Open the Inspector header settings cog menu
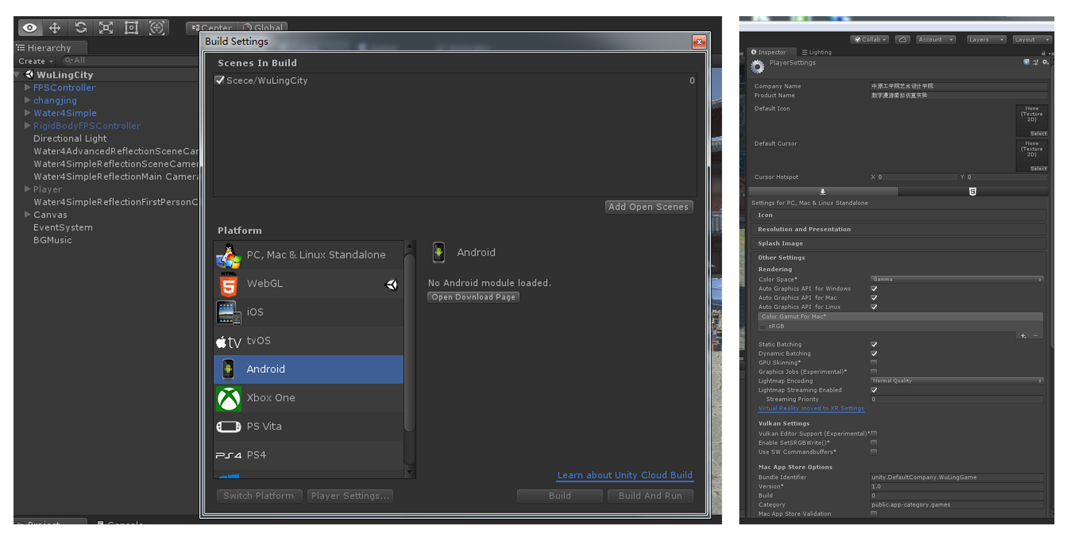Viewport: 1069px width, 540px height. click(x=1045, y=63)
